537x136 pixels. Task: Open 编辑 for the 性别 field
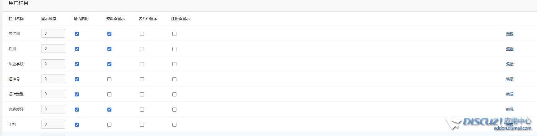pos(509,49)
